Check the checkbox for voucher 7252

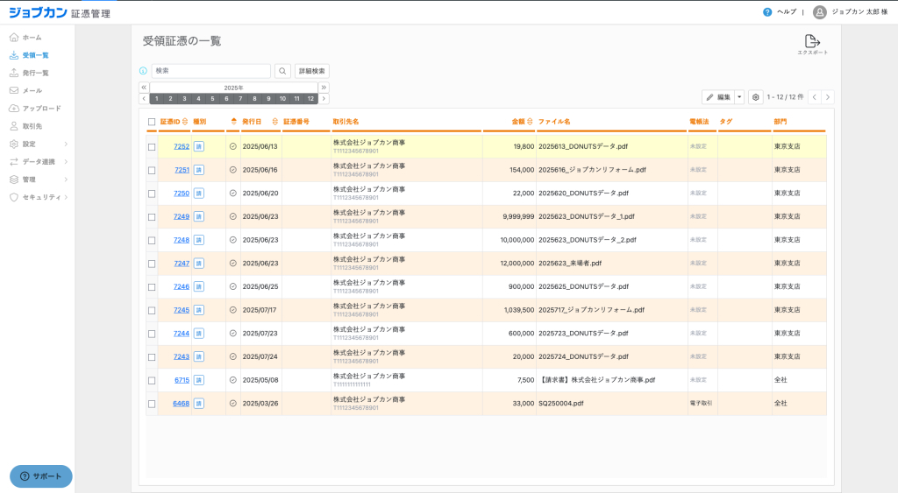pos(152,146)
